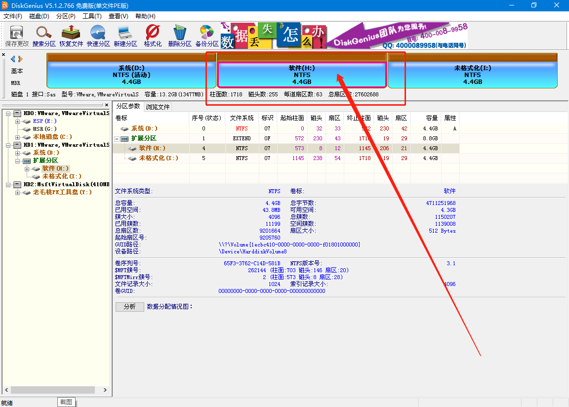
Task: Click the Search Partition (搜索分区) icon
Action: [x=44, y=36]
